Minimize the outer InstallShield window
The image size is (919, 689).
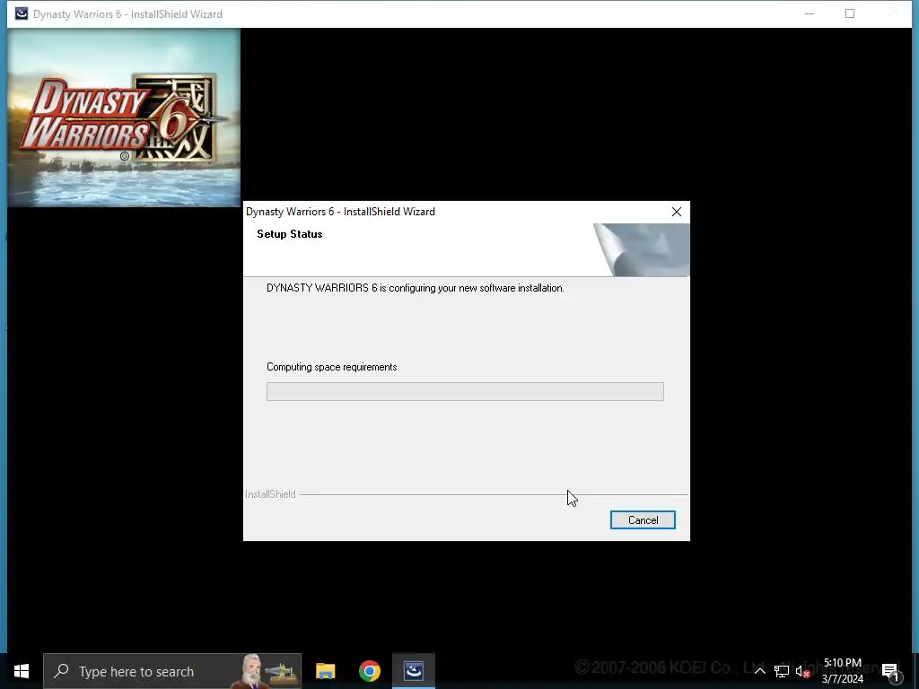(810, 13)
